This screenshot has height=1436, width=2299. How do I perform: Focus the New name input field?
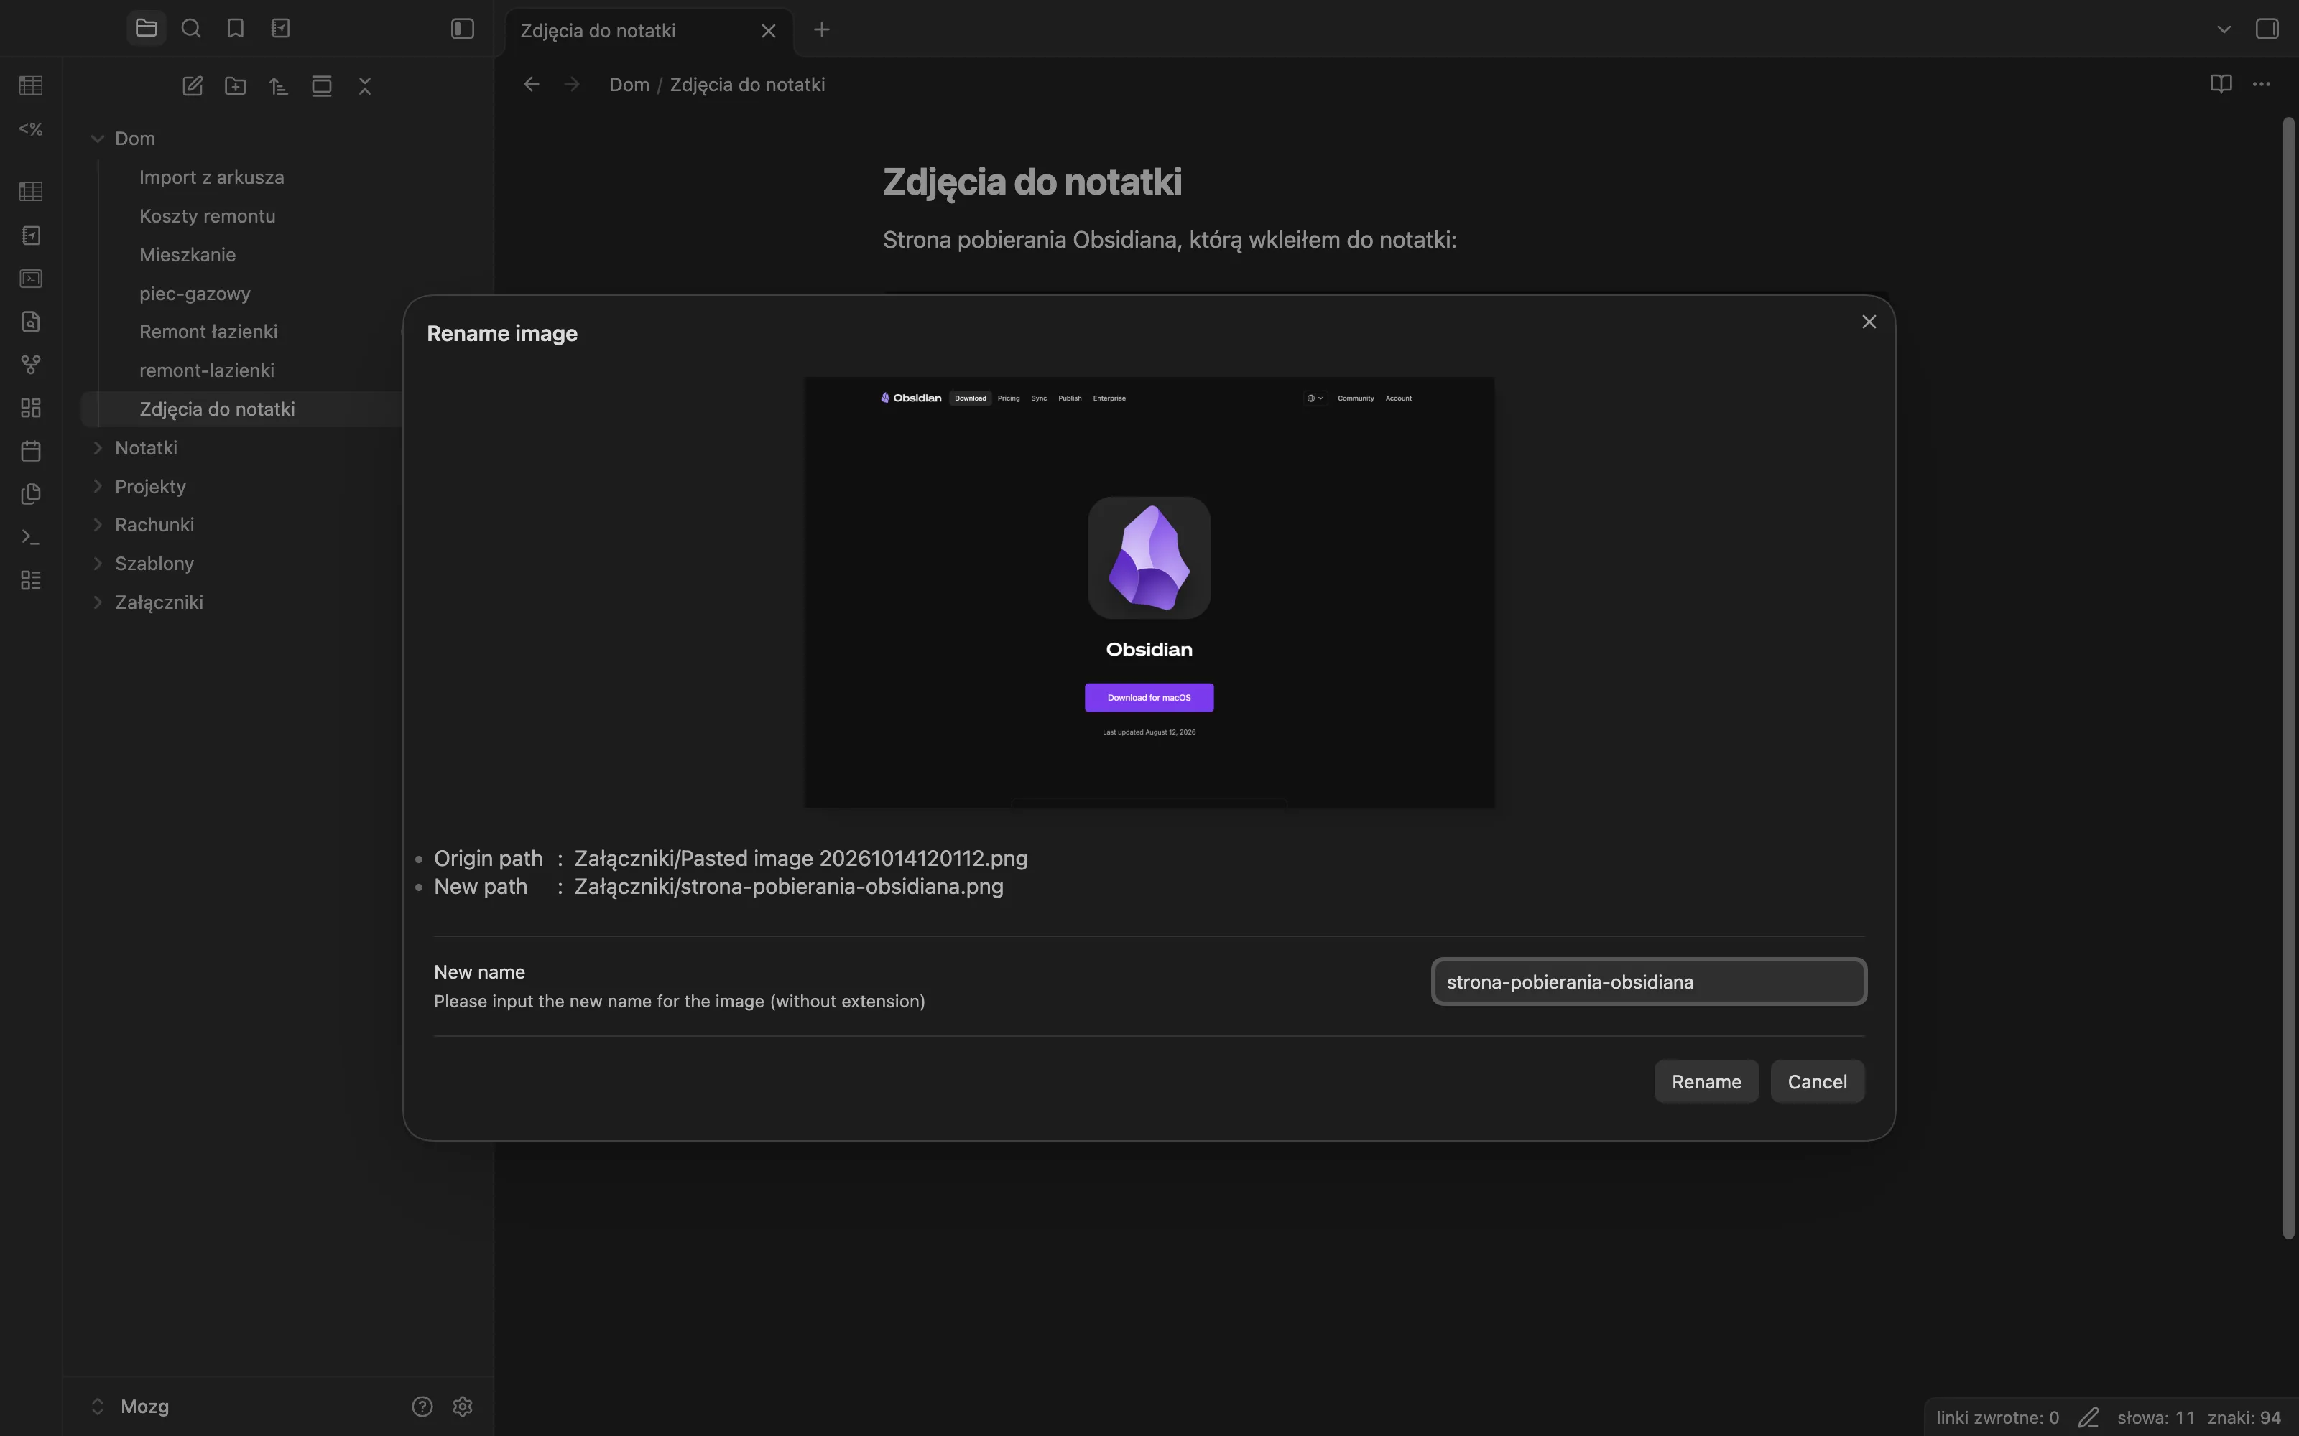1648,982
